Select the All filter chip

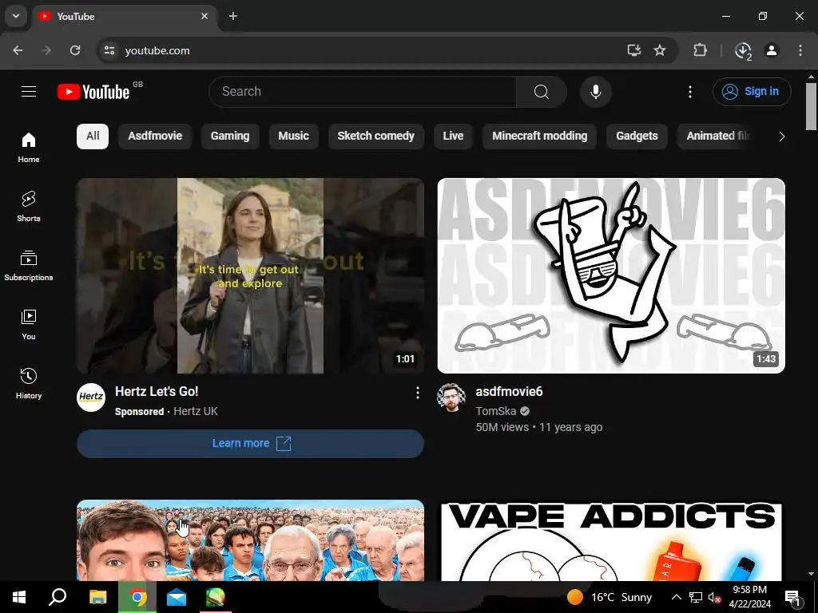tap(93, 136)
